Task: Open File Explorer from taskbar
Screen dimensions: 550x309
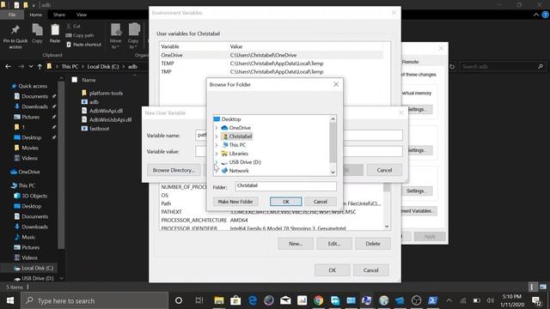Action: tap(219, 300)
